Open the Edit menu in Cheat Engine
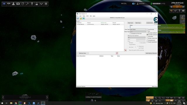This screenshot has height=105, width=187. pyautogui.click(x=81, y=16)
